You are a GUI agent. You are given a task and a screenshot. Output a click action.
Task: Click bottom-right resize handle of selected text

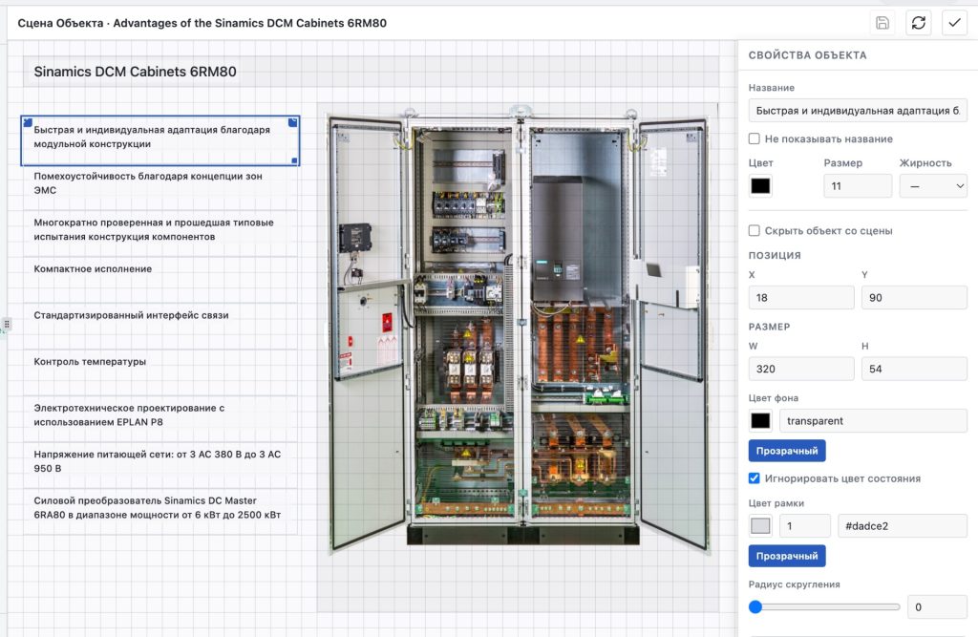[294, 161]
